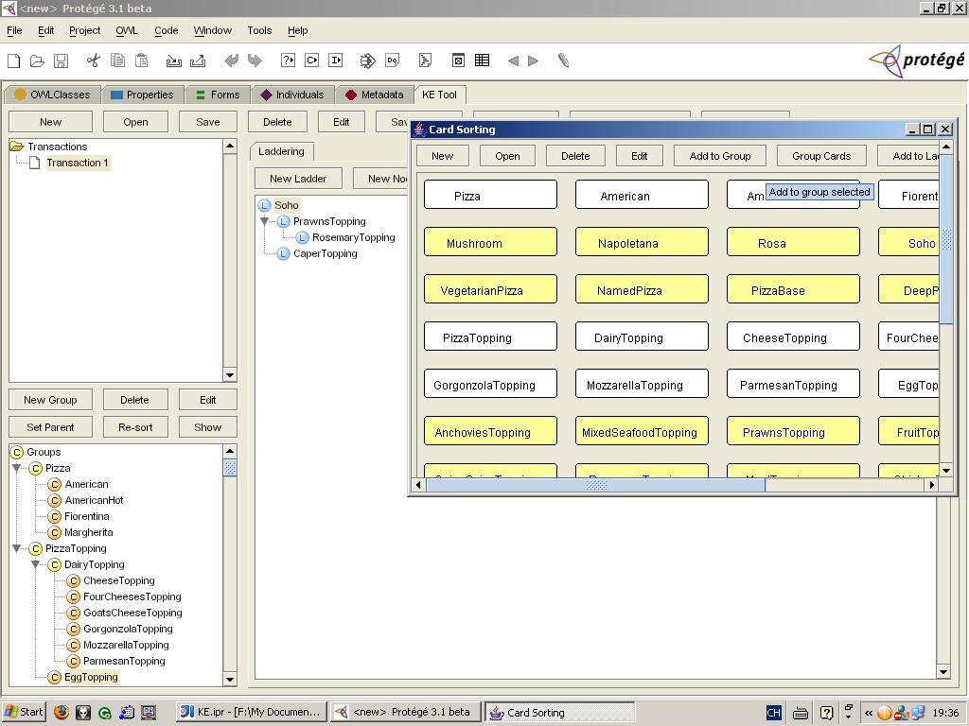
Task: Collapse the PizzaTopping group in the Groups tree
Action: 17,548
